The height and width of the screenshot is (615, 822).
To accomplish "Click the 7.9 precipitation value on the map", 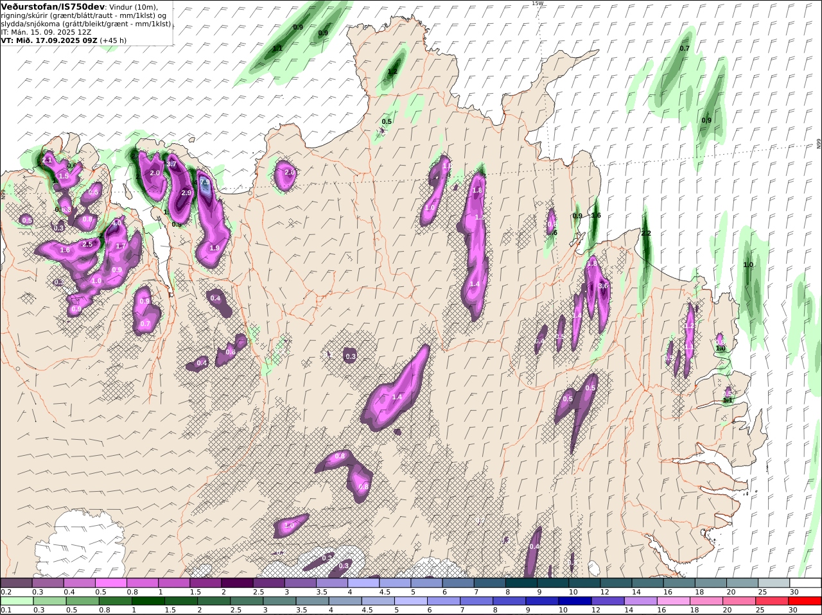I will [205, 182].
